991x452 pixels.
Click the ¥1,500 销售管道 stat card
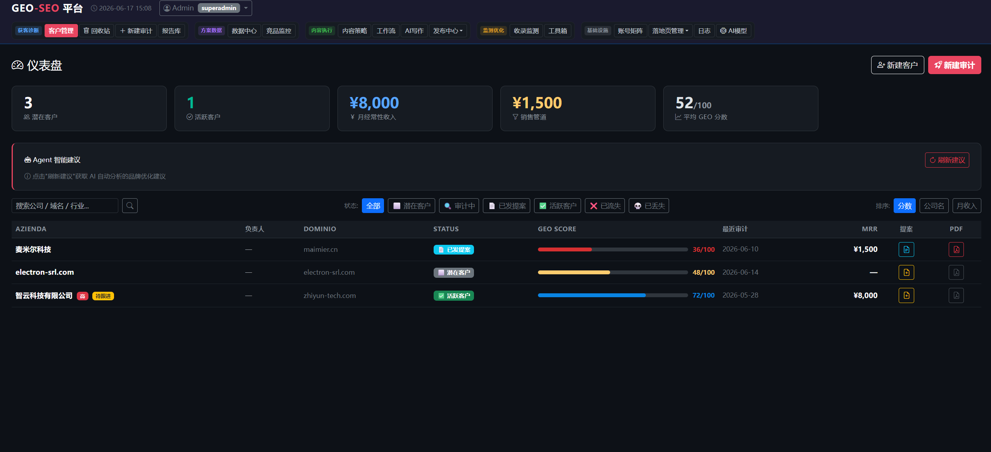point(578,108)
